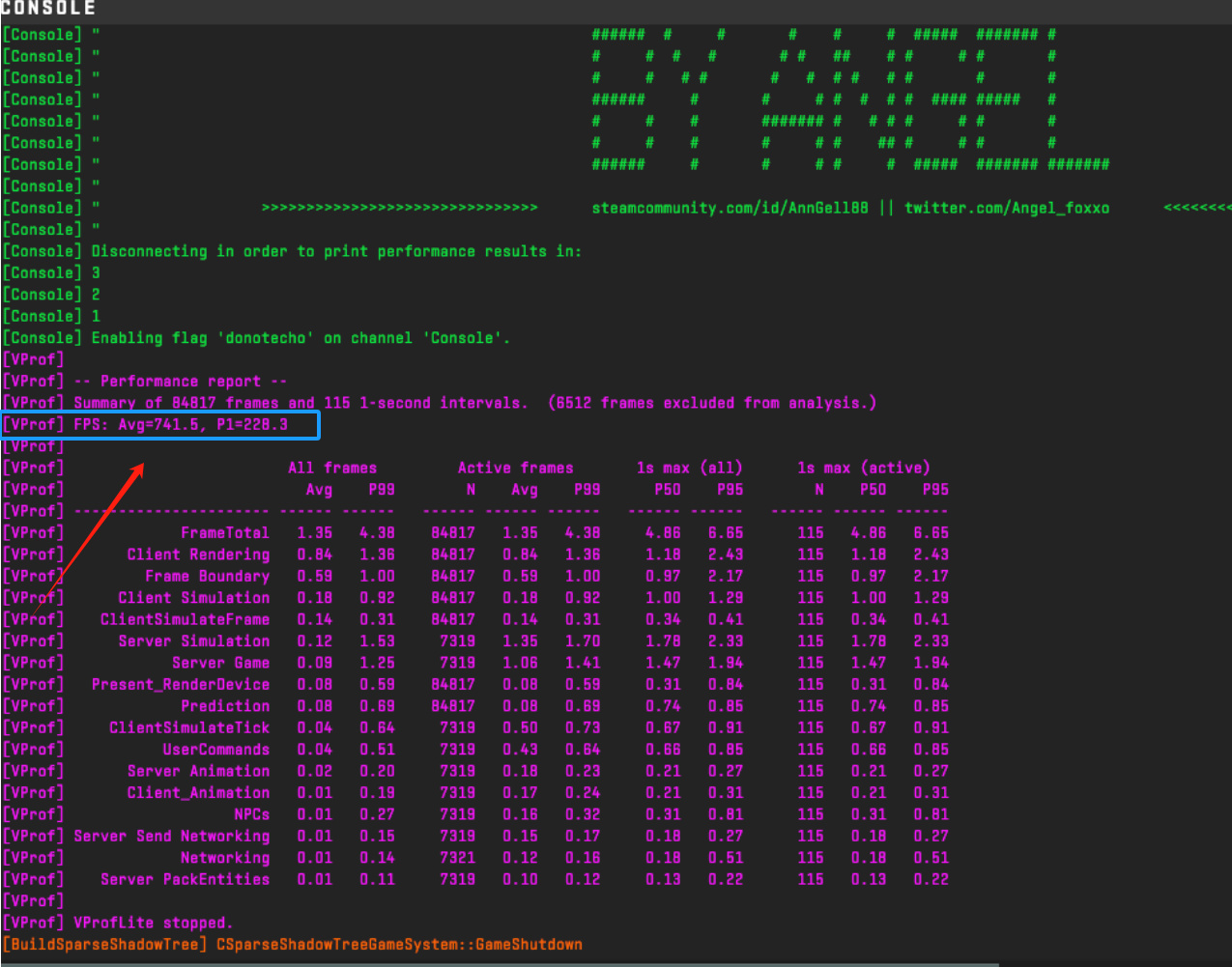Screen dimensions: 1232x967
Task: Click the ClientSimulateTick row label
Action: pyautogui.click(x=189, y=727)
